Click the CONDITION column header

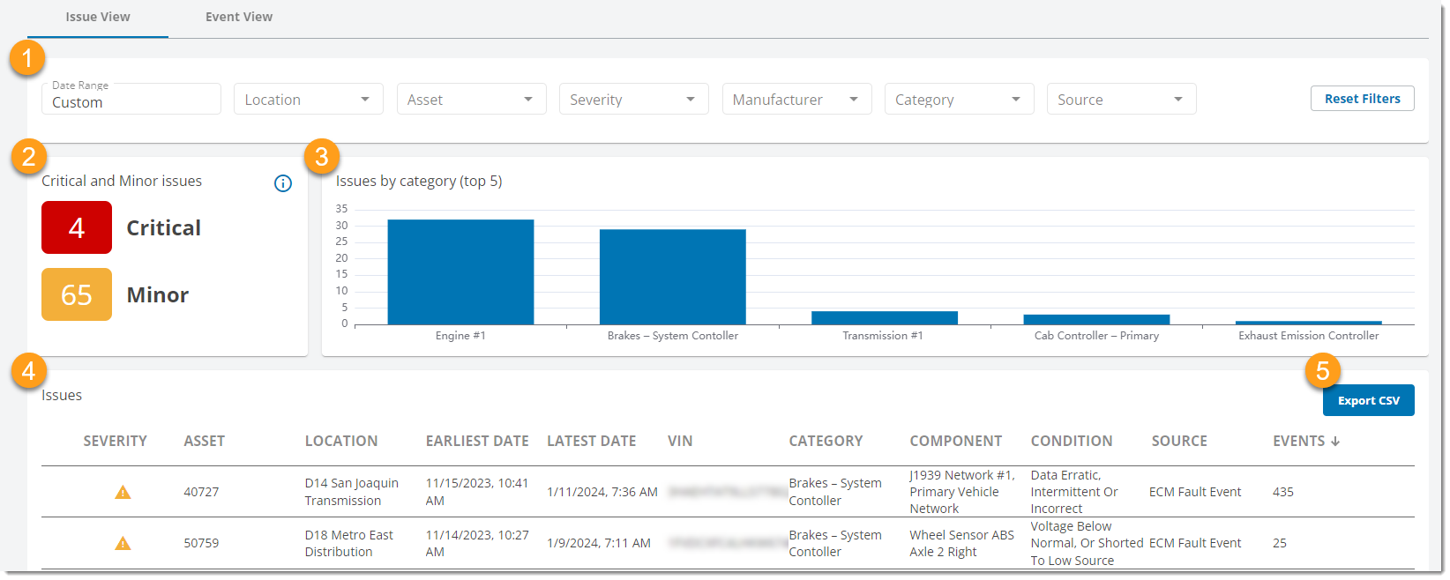(x=1072, y=441)
